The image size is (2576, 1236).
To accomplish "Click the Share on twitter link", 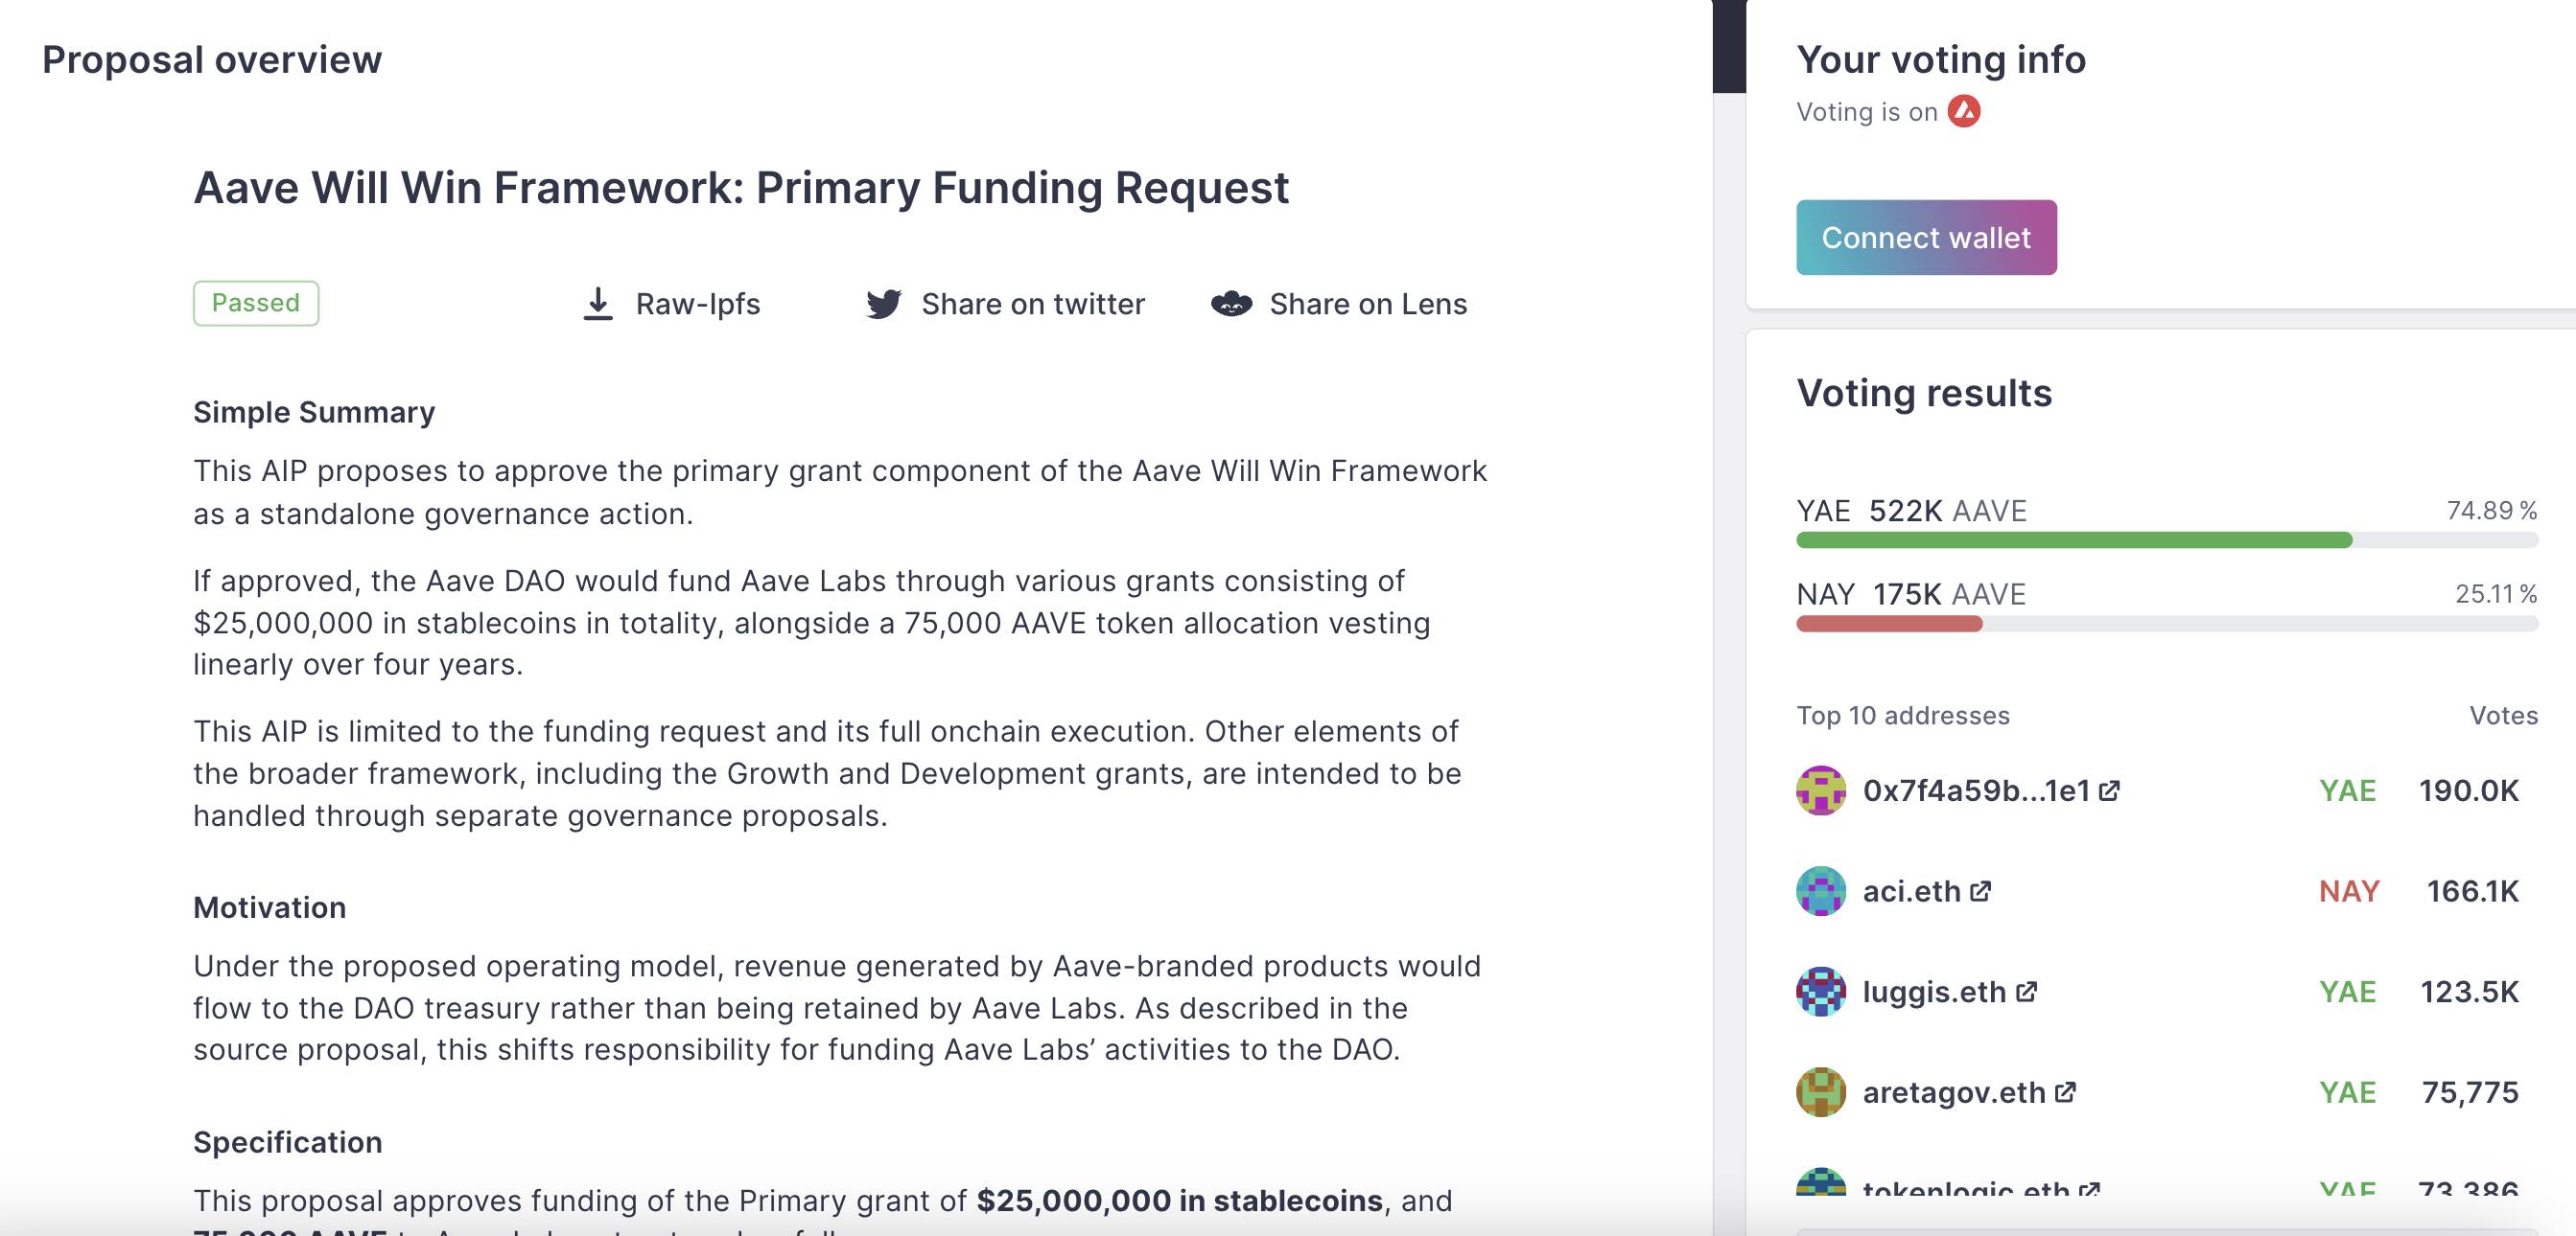I will click(x=1032, y=304).
